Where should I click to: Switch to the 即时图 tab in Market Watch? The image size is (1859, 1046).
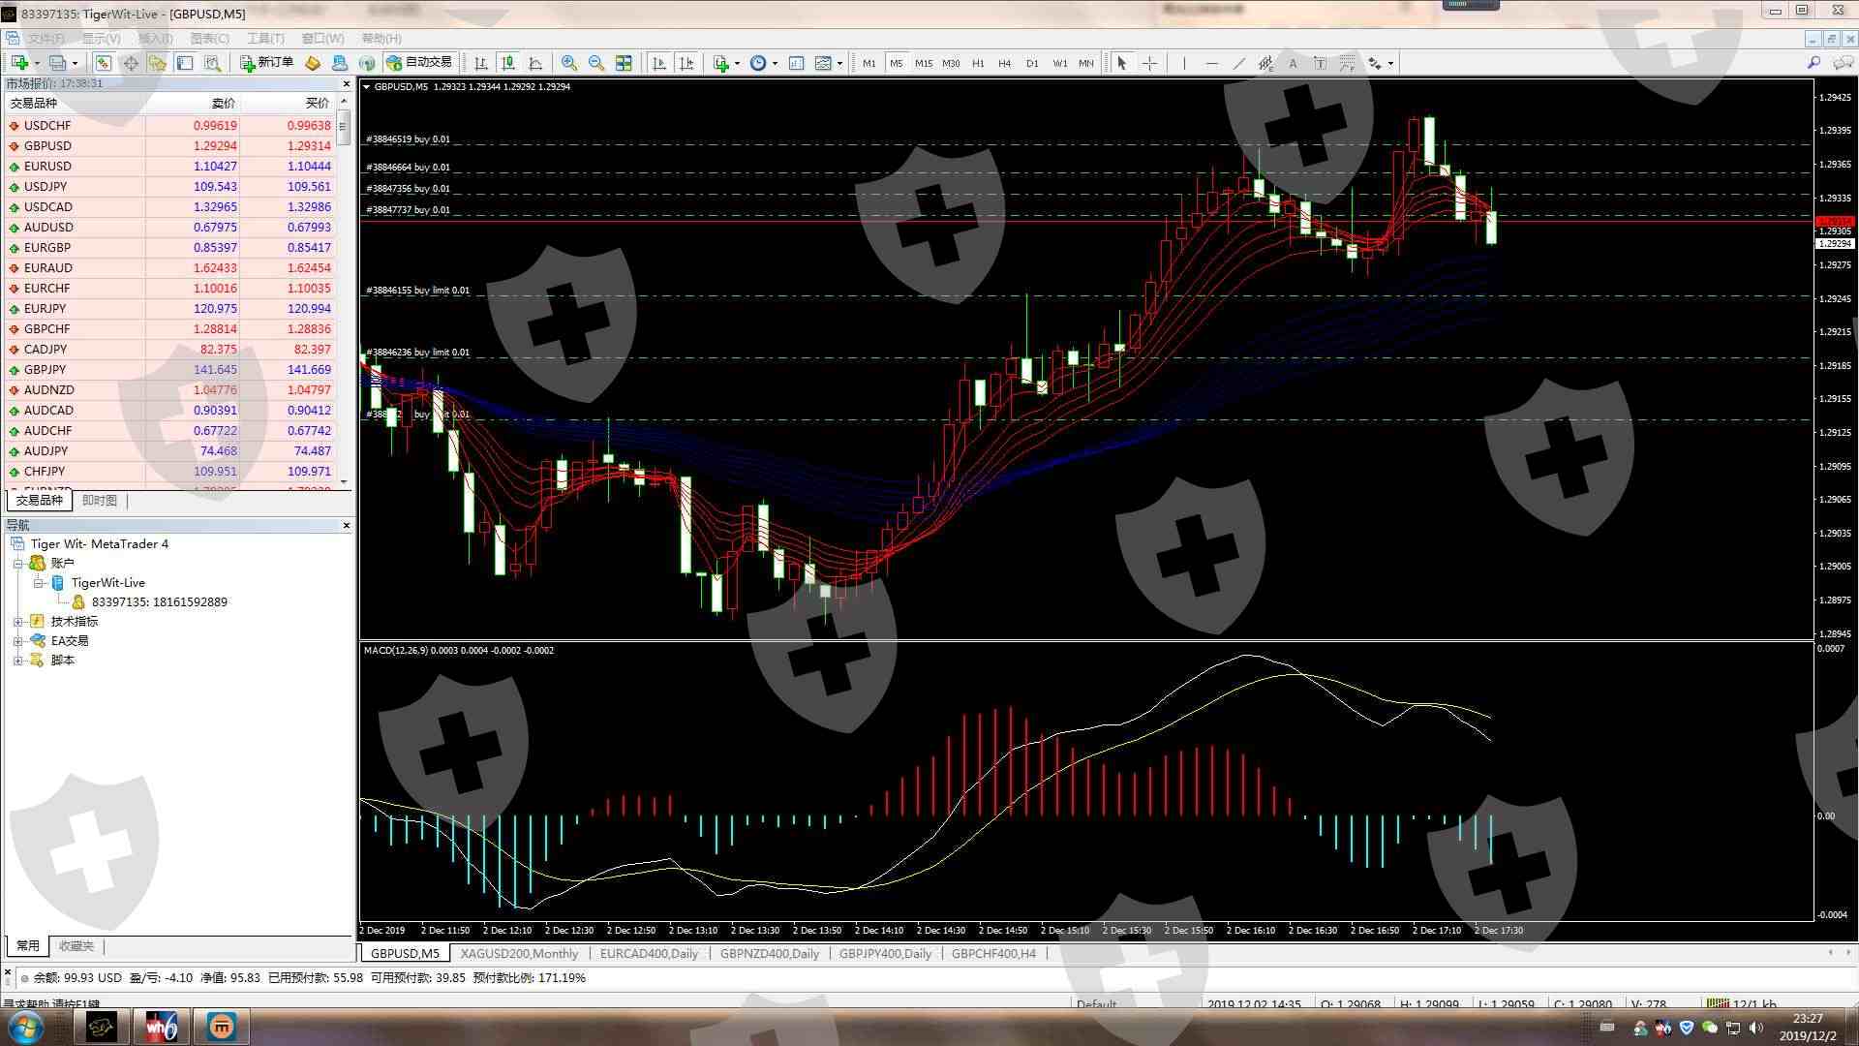click(x=99, y=501)
